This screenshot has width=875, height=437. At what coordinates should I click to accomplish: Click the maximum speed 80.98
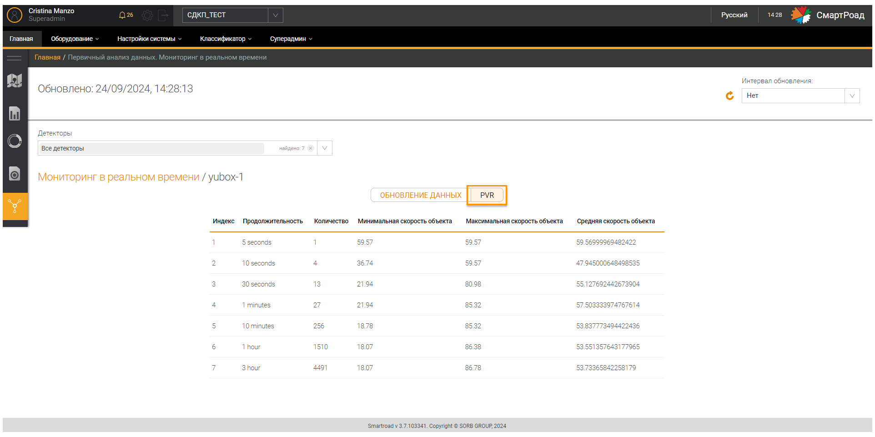473,284
